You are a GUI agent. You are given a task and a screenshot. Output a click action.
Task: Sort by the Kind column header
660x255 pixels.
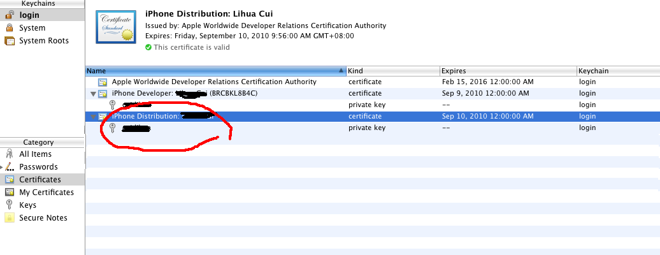(393, 71)
